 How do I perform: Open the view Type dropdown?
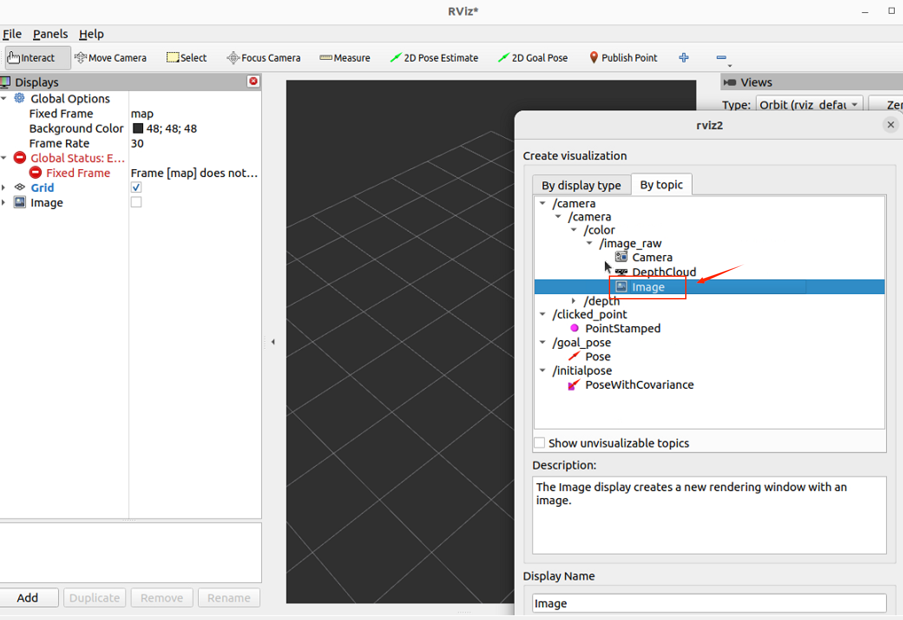click(809, 105)
